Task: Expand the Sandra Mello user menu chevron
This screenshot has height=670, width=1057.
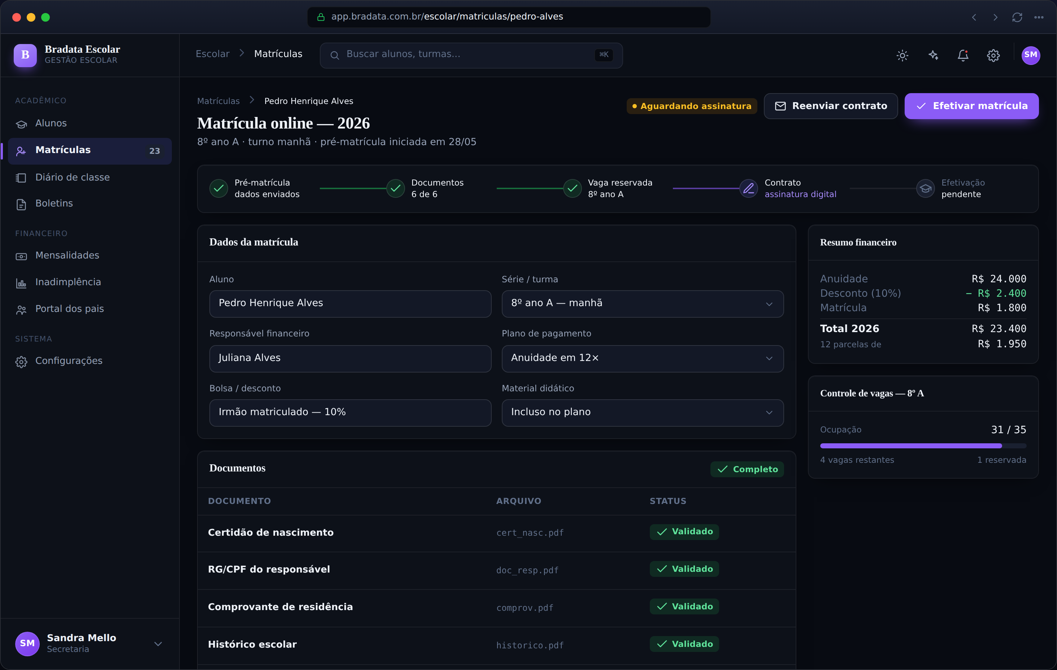Action: point(158,644)
